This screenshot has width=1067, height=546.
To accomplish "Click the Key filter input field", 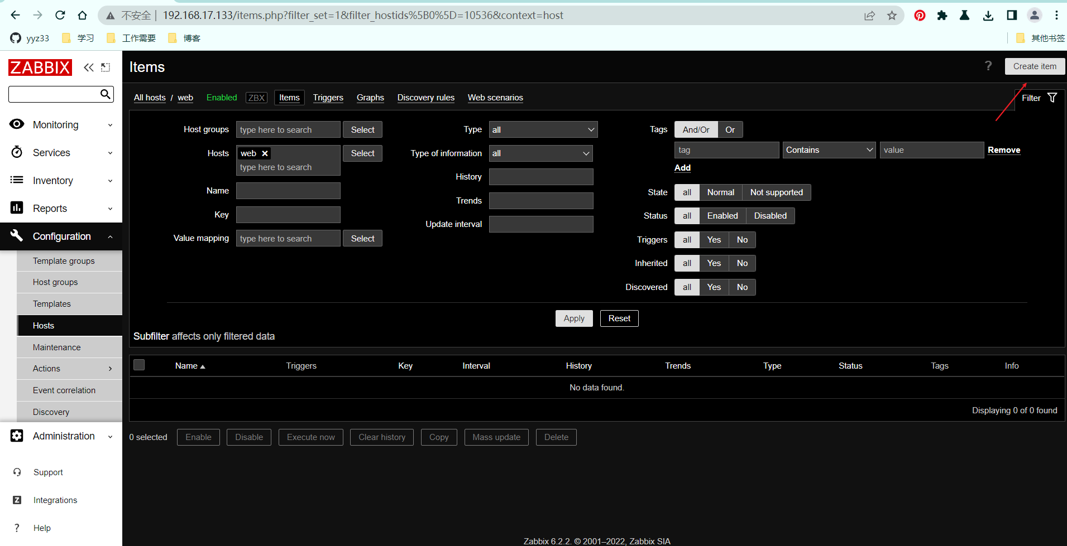I will pyautogui.click(x=288, y=215).
